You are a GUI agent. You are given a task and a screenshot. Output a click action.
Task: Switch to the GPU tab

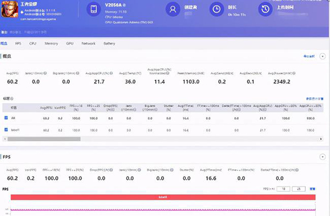[x=70, y=43]
